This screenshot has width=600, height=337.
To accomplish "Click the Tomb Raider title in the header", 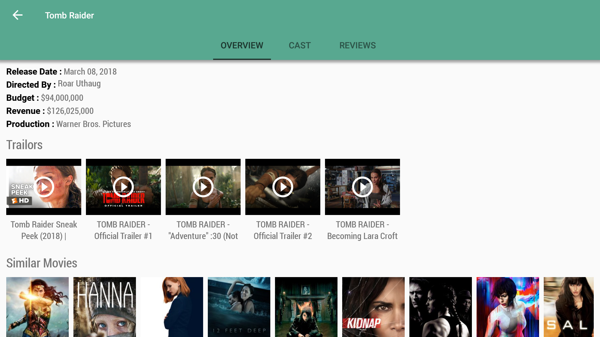I will [69, 15].
